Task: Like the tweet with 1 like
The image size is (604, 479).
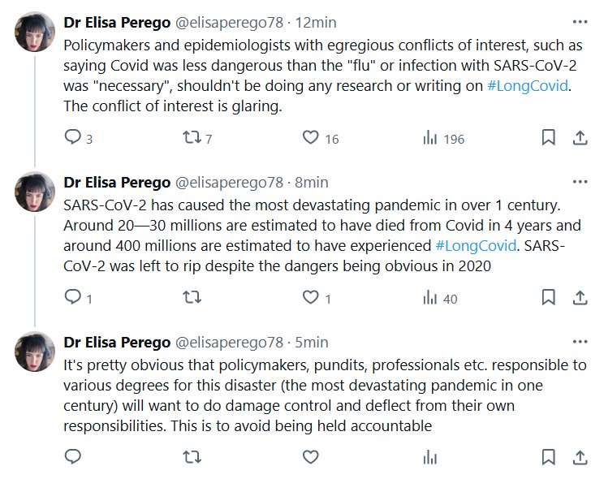Action: 310,298
